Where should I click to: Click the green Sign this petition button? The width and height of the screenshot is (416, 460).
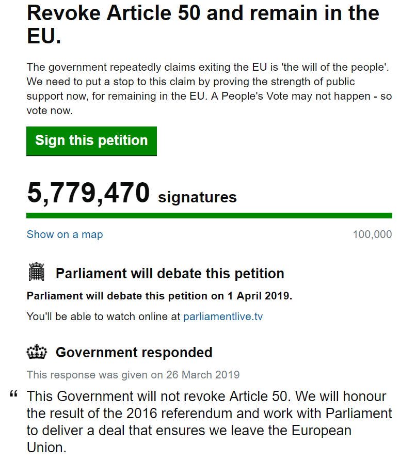click(91, 141)
